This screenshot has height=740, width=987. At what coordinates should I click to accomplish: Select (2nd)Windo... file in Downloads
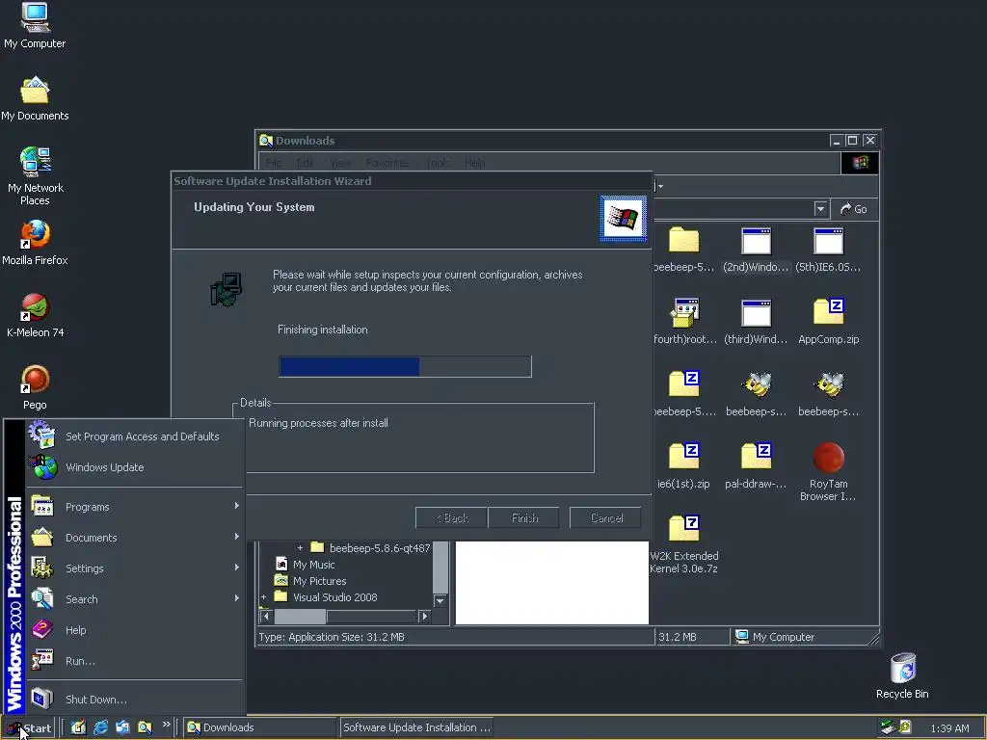tap(756, 250)
